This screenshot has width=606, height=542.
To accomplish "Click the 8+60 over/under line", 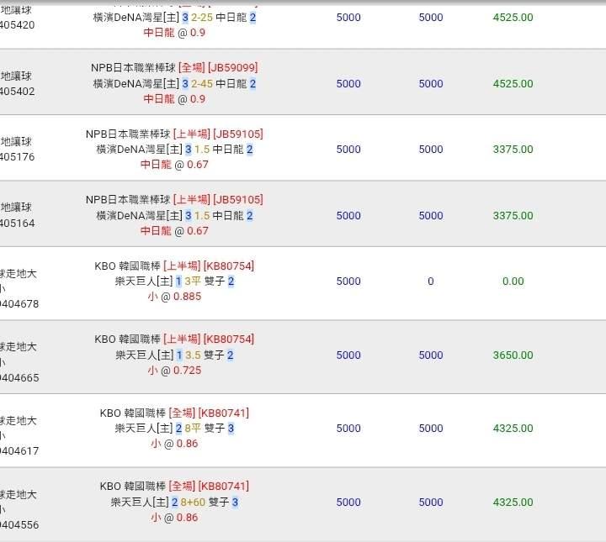I will [193, 503].
